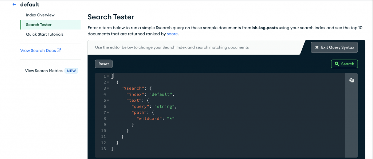The width and height of the screenshot is (373, 159).
Task: Click the external link icon after View Search Docs
Action: click(x=59, y=50)
